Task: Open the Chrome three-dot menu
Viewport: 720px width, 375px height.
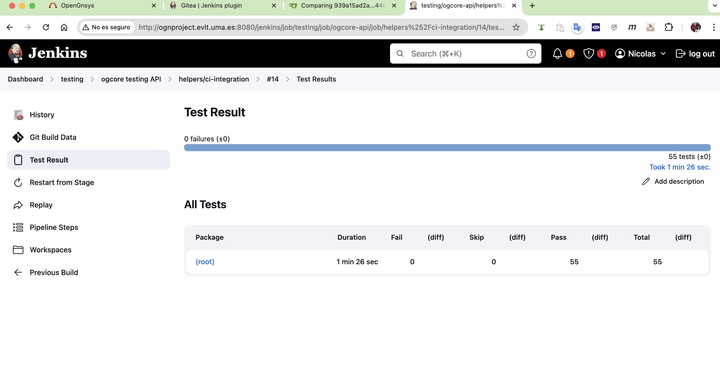Action: click(714, 28)
